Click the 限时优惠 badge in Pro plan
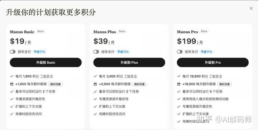The width and height of the screenshot is (258, 130). (x=225, y=84)
